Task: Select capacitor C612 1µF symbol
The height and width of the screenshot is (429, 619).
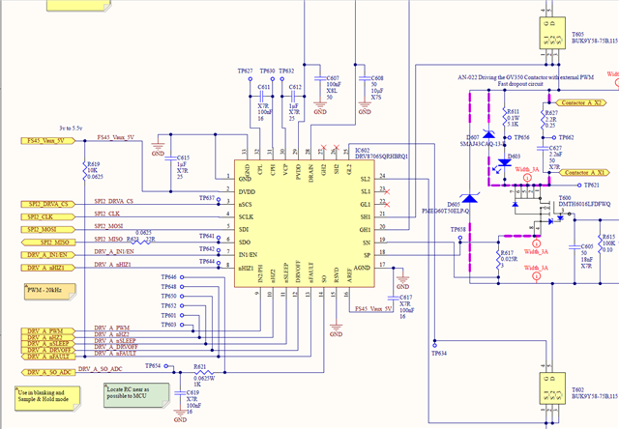Action: click(x=292, y=96)
